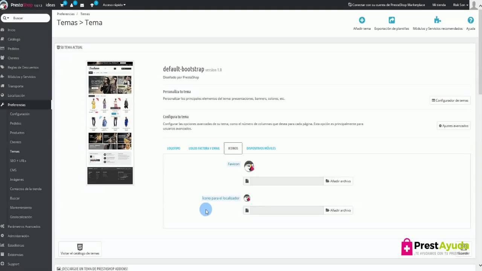
Task: Open the Pedidos main sidebar item
Action: [x=13, y=49]
